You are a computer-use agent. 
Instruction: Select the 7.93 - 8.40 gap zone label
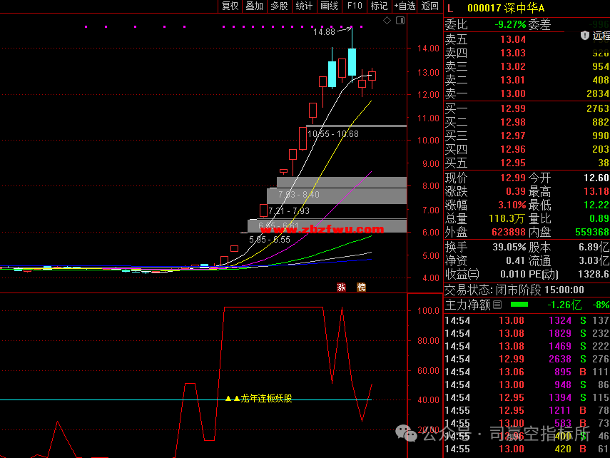(x=299, y=194)
